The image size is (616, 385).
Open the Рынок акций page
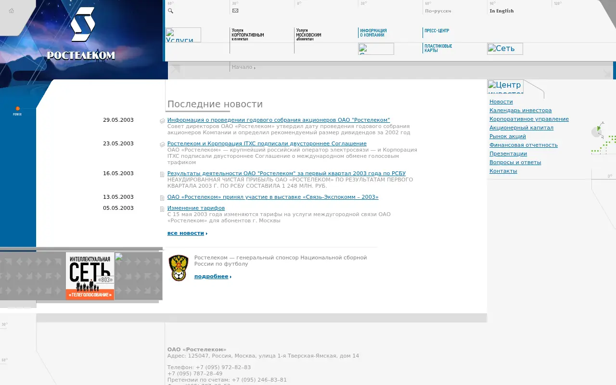tap(508, 137)
